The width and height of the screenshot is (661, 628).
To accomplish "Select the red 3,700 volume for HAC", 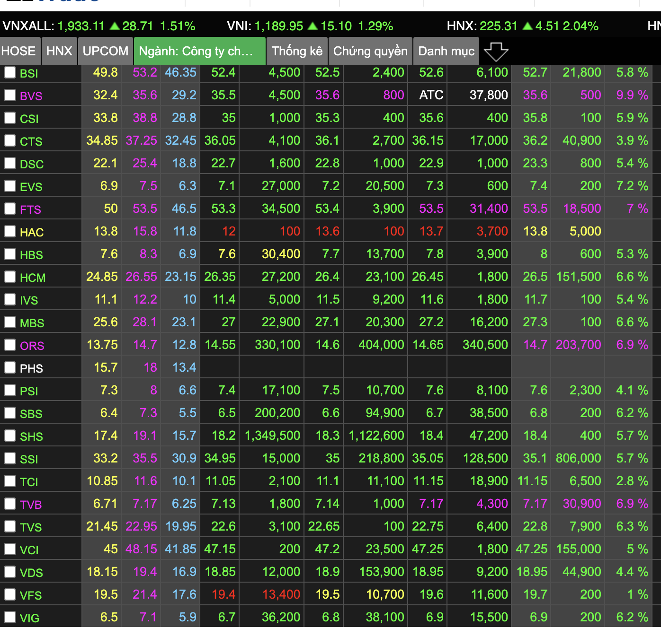I will [492, 231].
